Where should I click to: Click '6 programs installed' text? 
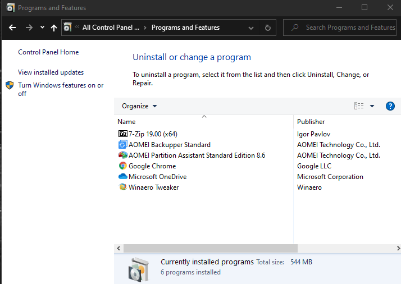coord(190,272)
